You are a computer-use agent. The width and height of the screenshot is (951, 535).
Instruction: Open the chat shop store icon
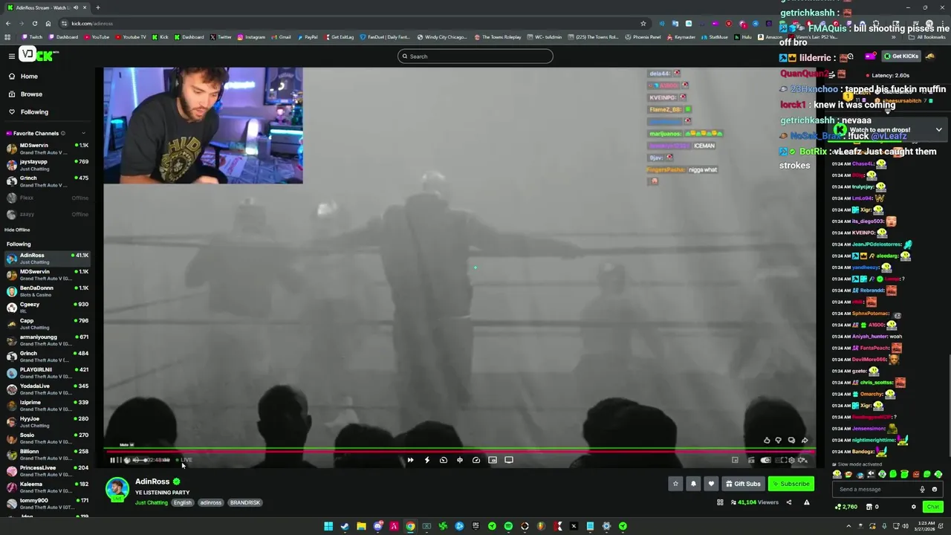pos(869,507)
